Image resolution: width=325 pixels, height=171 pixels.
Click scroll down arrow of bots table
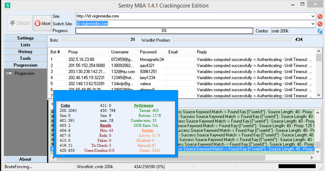pos(319,95)
